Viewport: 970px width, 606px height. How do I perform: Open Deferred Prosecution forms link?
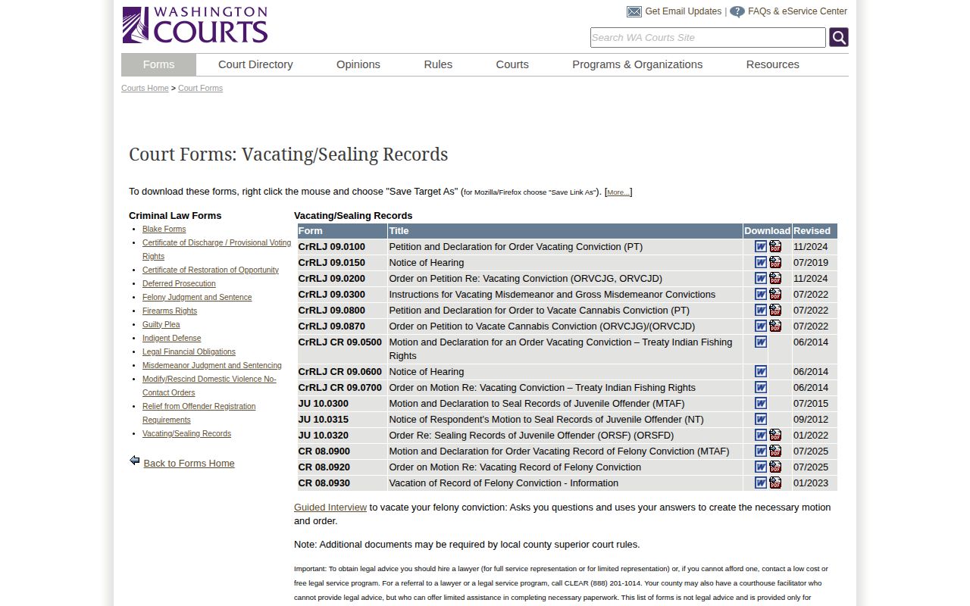179,283
